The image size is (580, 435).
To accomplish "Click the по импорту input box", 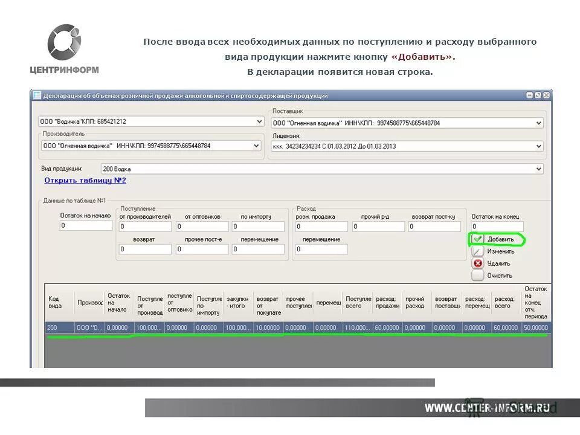I will [x=260, y=225].
